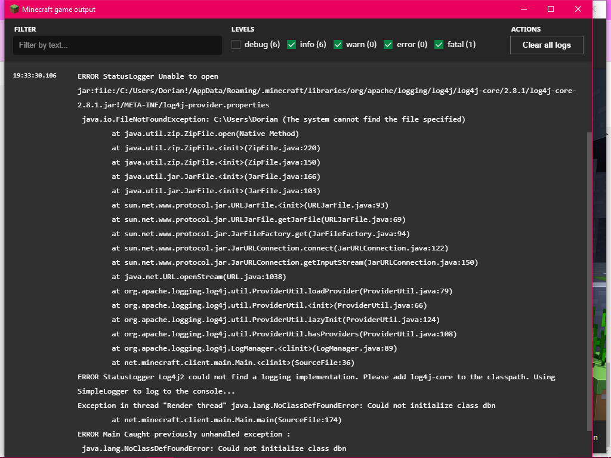
Task: Maximize the Minecraft game output window
Action: [551, 9]
